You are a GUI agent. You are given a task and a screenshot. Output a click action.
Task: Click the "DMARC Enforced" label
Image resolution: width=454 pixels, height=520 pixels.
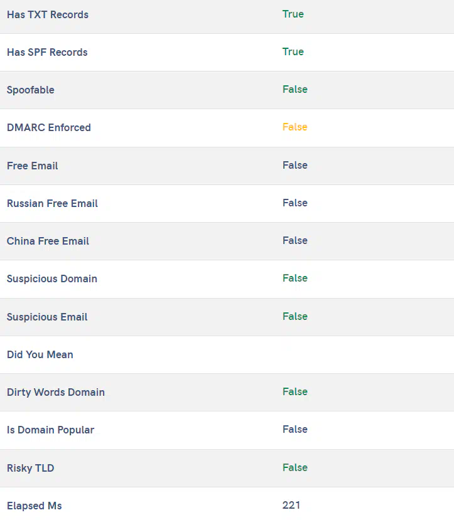pos(49,127)
